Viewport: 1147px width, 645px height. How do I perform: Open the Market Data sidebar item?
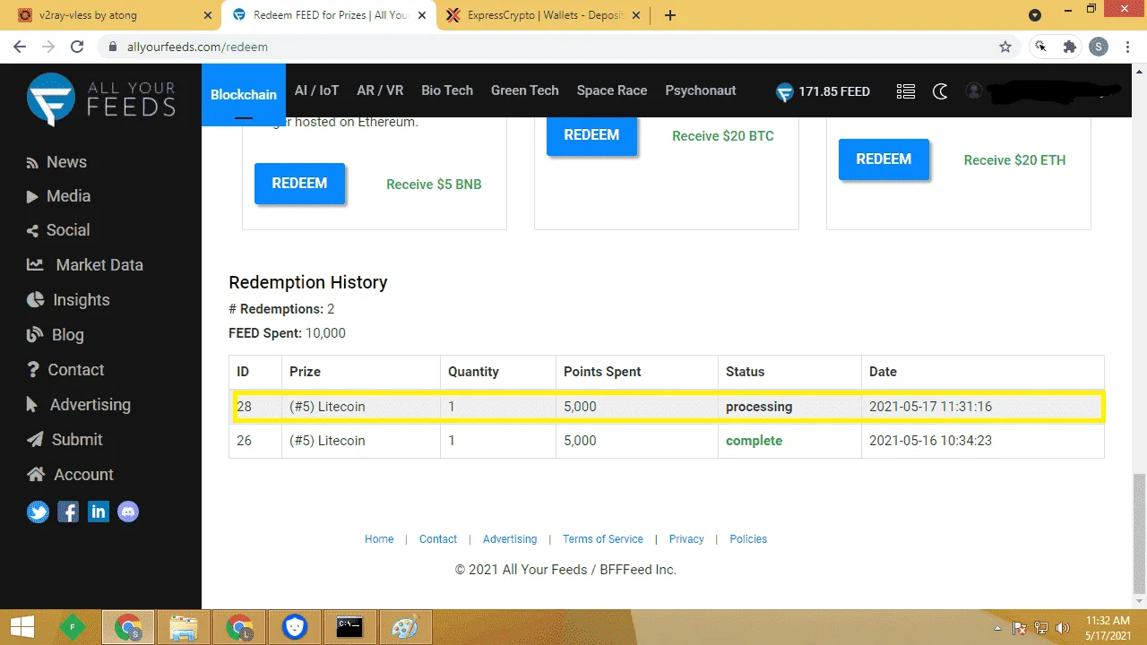[x=85, y=265]
